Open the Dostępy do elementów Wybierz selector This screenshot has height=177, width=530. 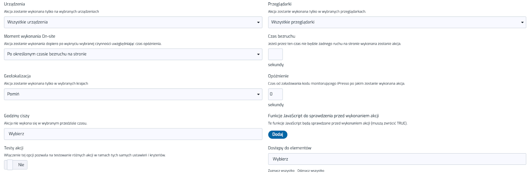tap(397, 159)
